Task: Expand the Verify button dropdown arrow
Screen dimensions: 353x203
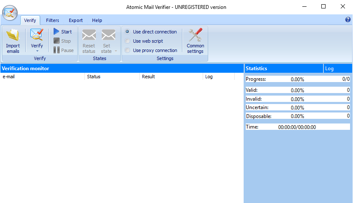Action: pyautogui.click(x=37, y=51)
